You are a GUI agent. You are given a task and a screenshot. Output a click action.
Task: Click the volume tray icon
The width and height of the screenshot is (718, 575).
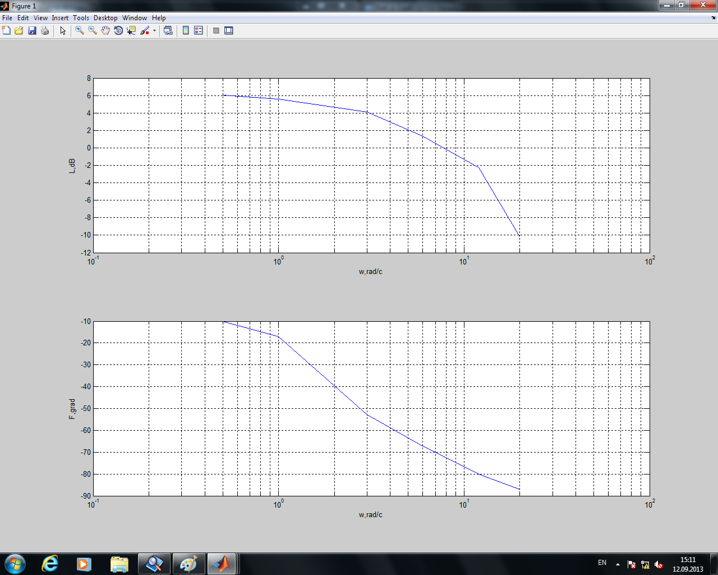(x=659, y=565)
